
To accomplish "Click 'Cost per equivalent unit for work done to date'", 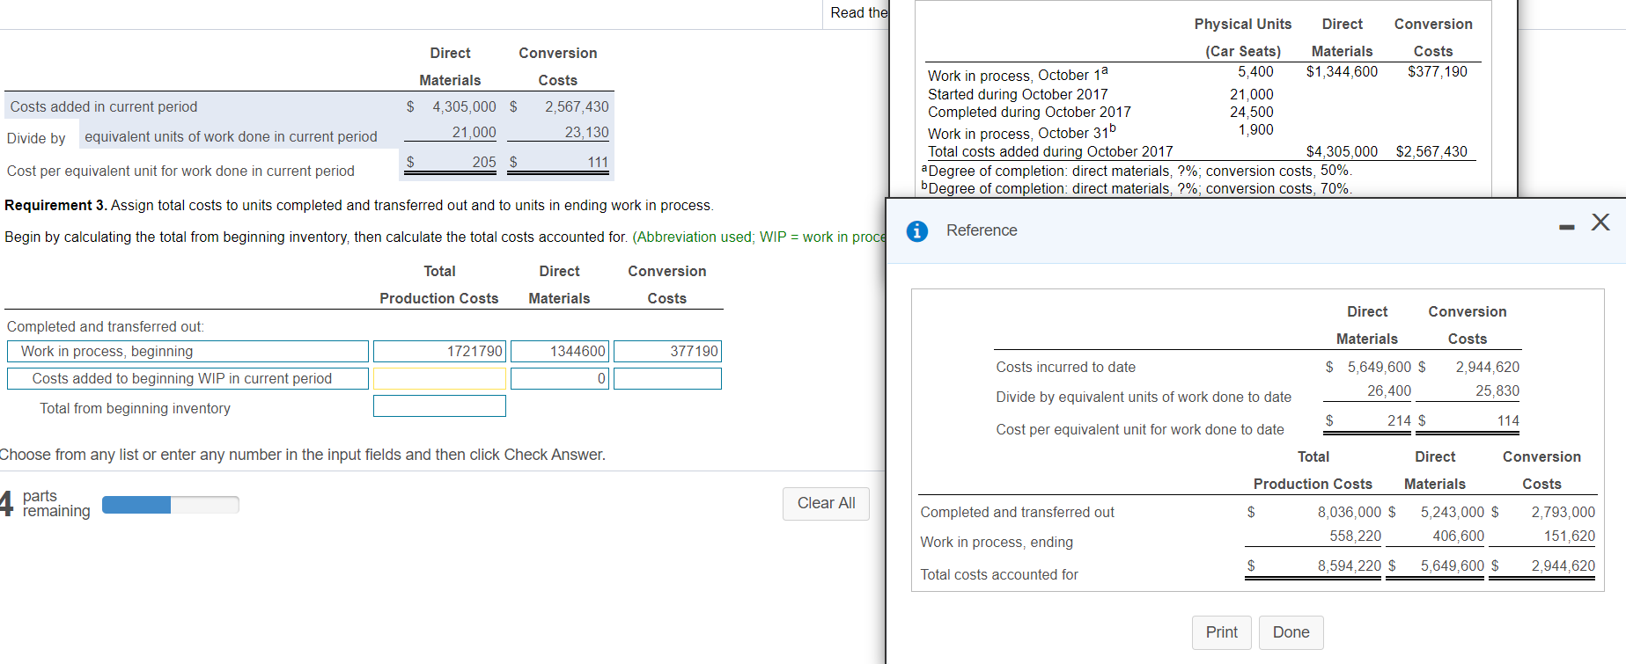I will 1140,429.
